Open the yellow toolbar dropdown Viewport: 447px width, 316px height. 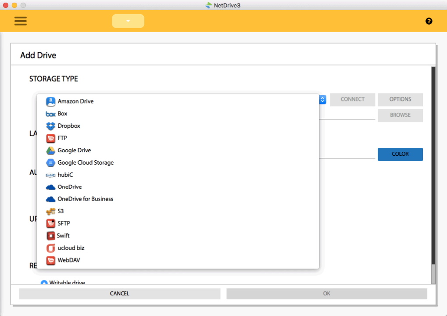pyautogui.click(x=128, y=21)
